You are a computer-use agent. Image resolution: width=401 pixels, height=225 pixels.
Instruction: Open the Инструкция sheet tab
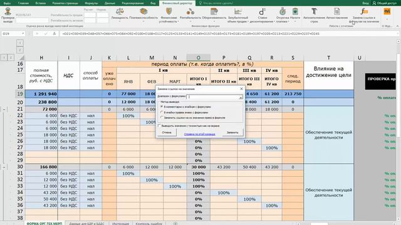[x=120, y=224]
